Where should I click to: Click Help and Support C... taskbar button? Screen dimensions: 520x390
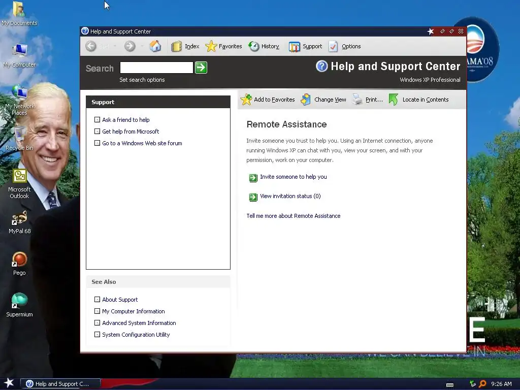point(61,384)
